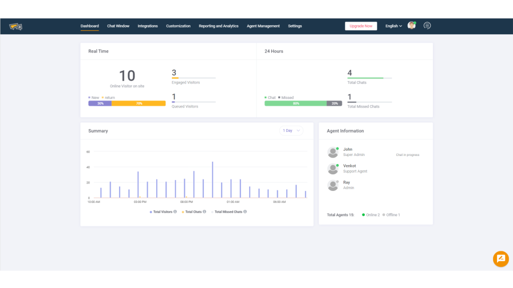Click the Total Visitors info icon
The width and height of the screenshot is (513, 288).
coord(175,211)
